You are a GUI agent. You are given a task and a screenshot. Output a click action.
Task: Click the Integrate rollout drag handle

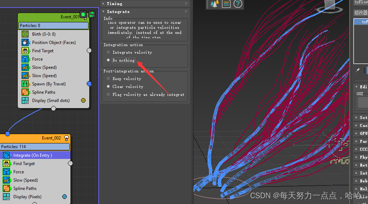[x=186, y=11]
